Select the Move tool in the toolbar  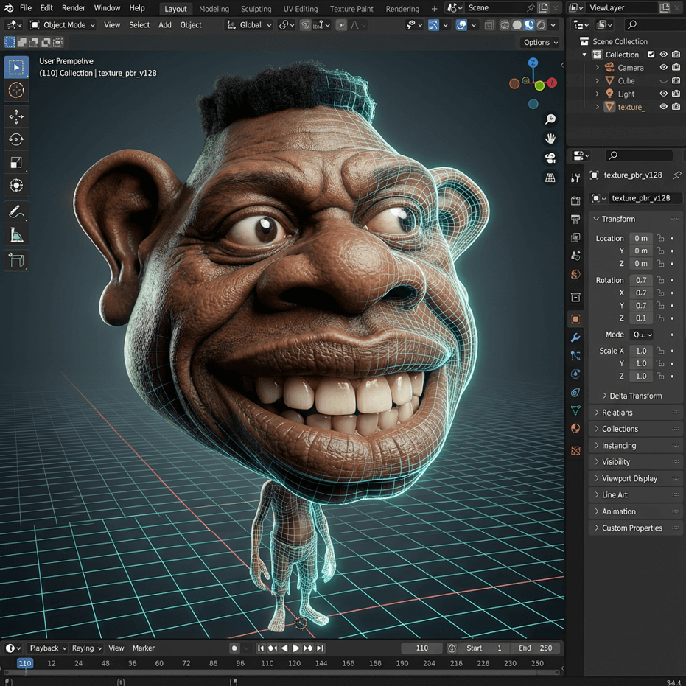point(15,116)
